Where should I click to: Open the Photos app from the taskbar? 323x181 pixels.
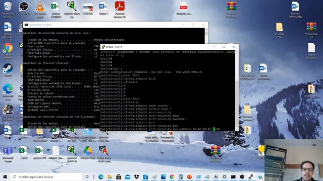pyautogui.click(x=163, y=176)
